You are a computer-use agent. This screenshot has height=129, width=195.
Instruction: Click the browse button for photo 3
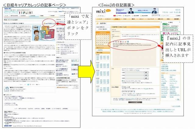pyautogui.click(x=146, y=78)
